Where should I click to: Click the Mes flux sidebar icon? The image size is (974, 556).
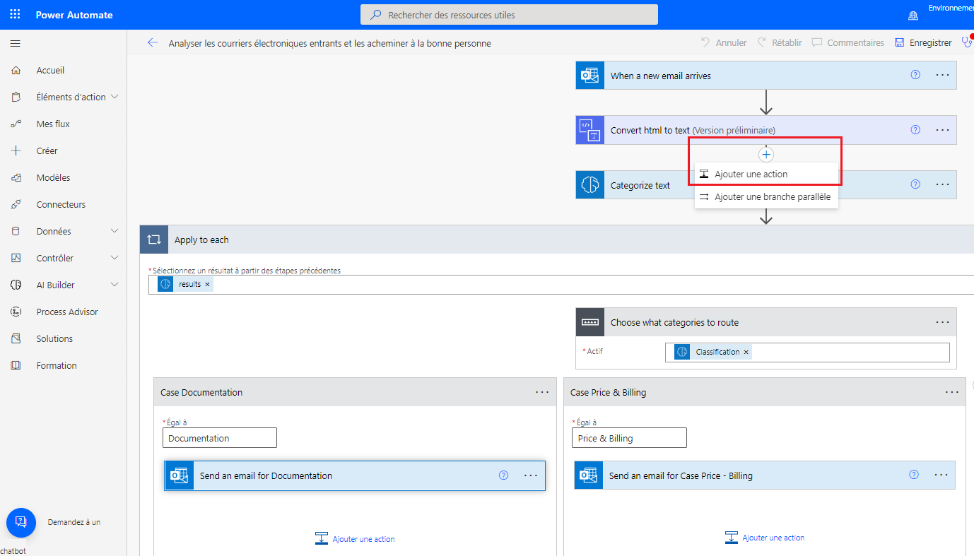click(x=16, y=124)
